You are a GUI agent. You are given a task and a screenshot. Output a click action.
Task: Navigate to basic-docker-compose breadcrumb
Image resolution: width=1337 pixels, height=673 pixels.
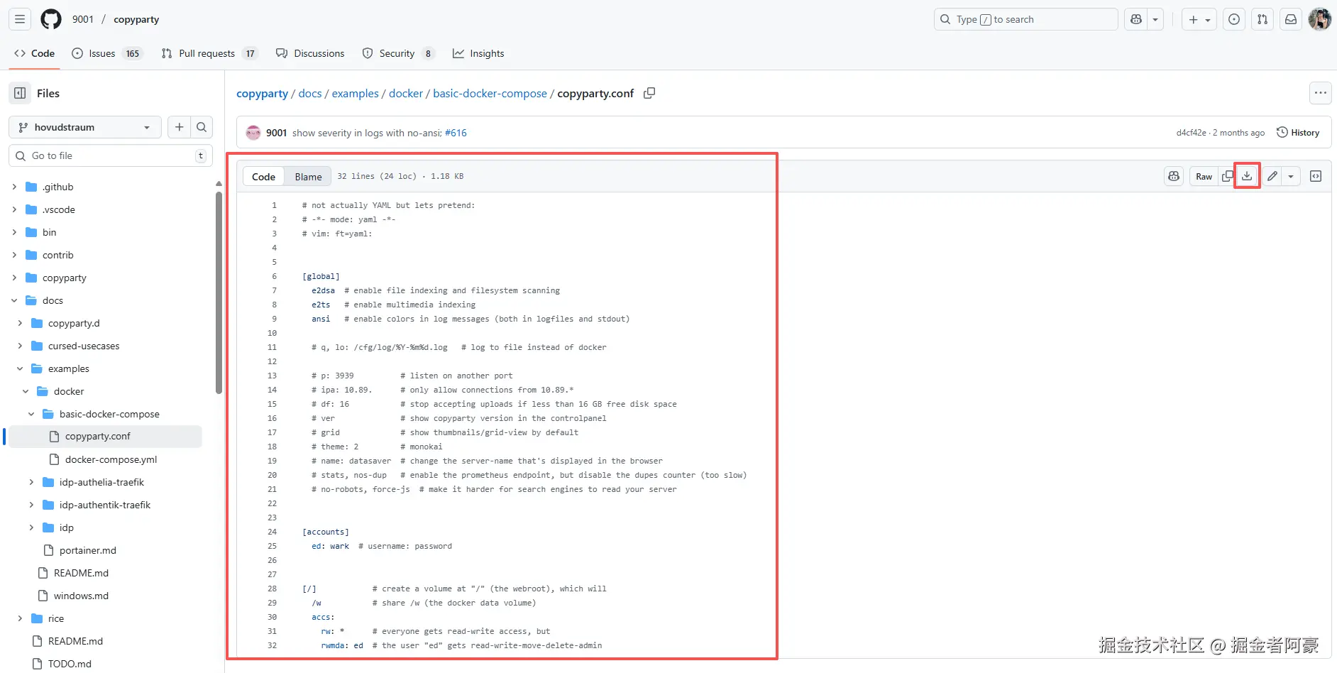click(490, 93)
